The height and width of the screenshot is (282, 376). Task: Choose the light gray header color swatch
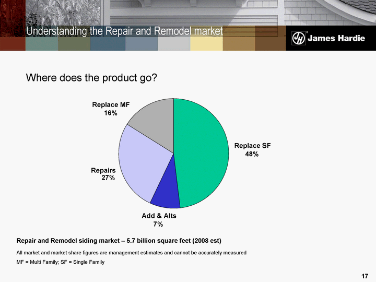tap(173, 44)
